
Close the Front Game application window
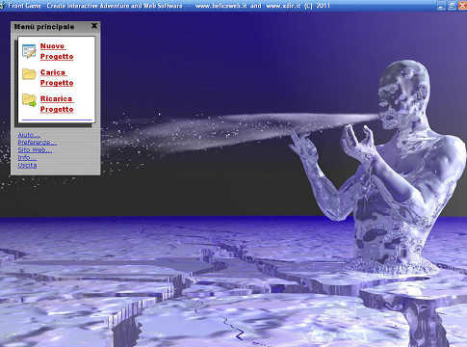[x=462, y=5]
